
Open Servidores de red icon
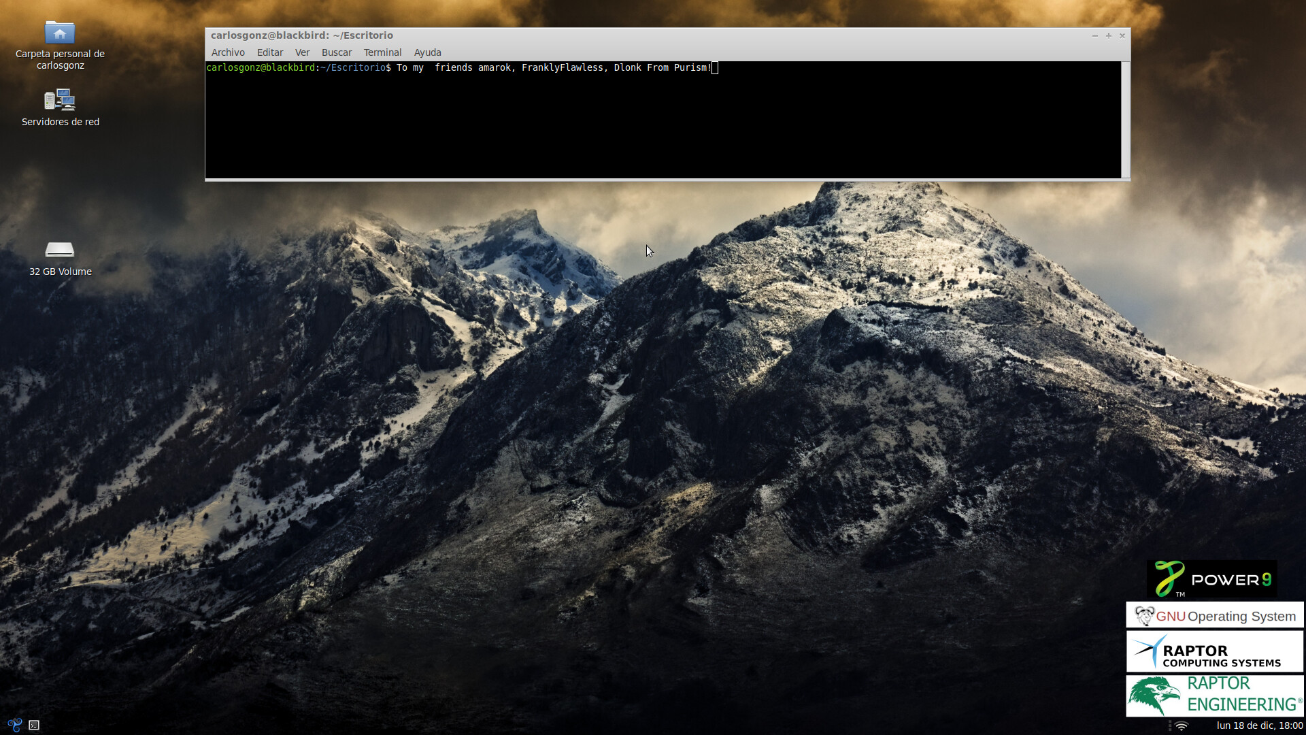(60, 101)
